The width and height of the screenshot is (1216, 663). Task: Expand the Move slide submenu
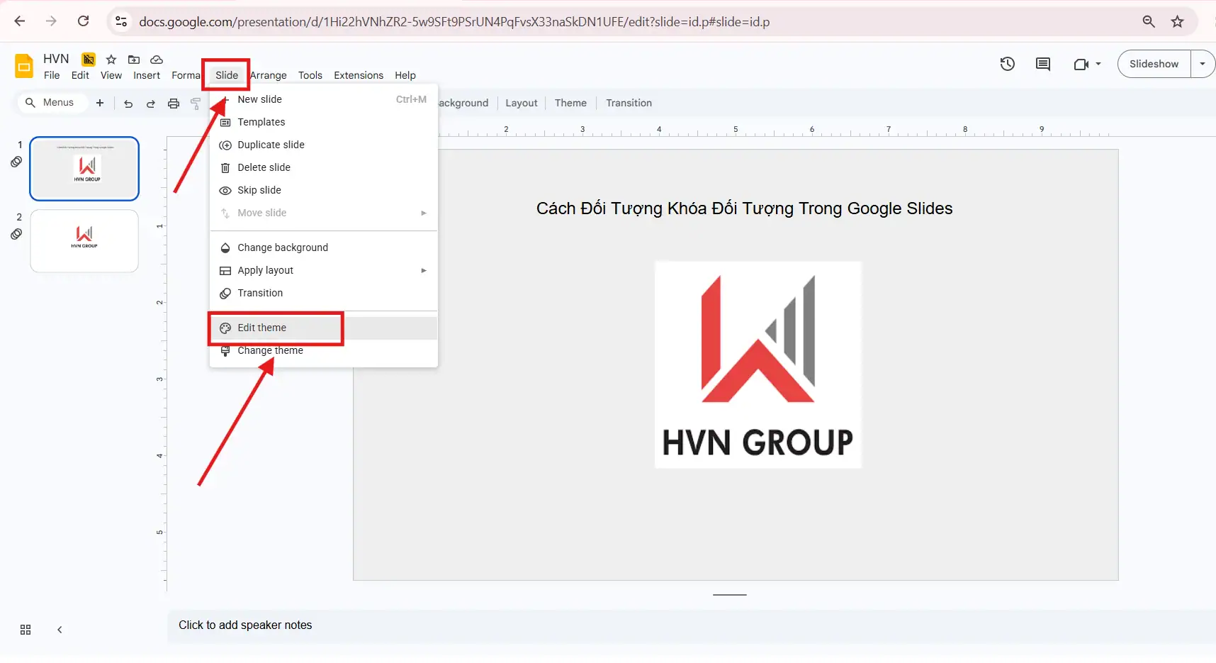[423, 213]
